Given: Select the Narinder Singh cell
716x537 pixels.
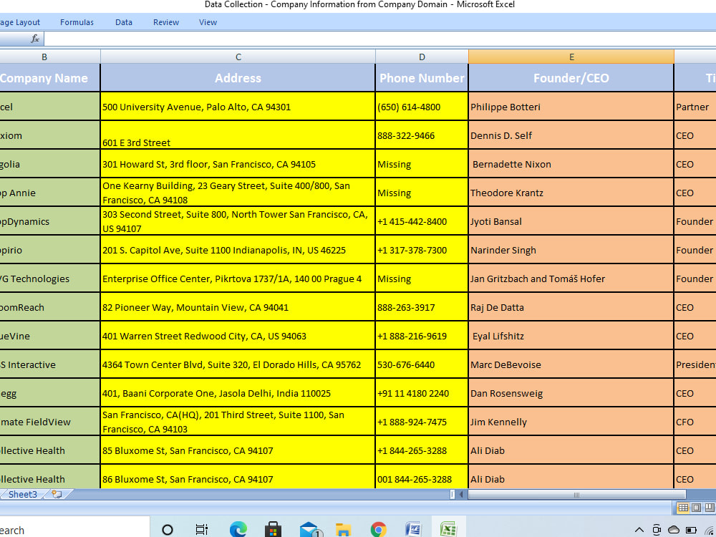Looking at the screenshot, I should tap(571, 250).
